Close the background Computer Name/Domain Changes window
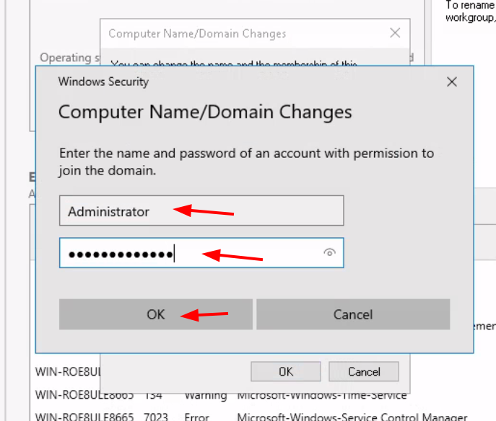Image resolution: width=496 pixels, height=421 pixels. tap(395, 33)
